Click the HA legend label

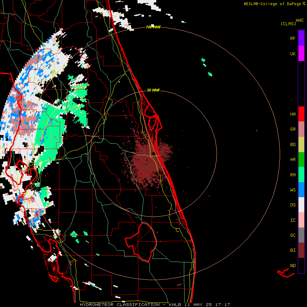293,114
